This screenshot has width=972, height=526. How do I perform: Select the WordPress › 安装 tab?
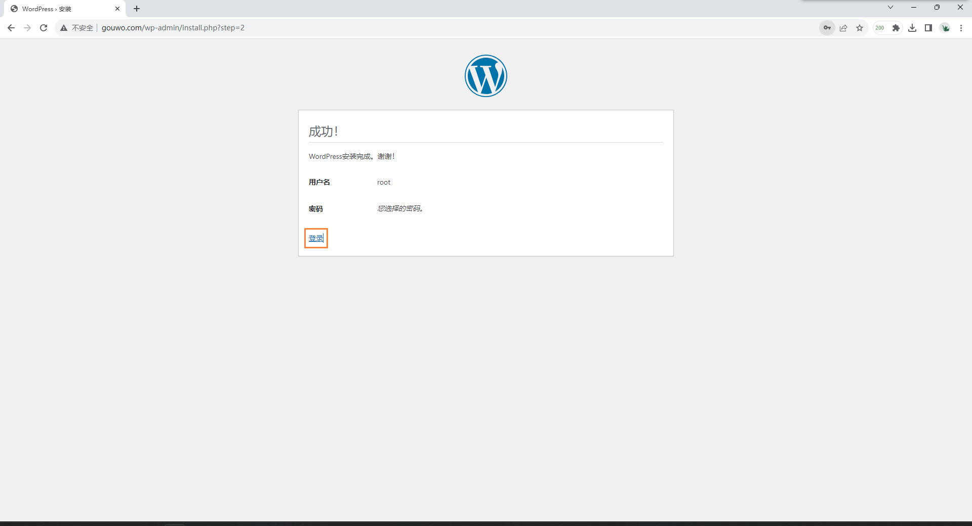(65, 9)
